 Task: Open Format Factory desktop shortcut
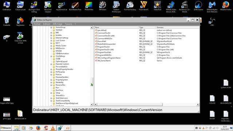tap(130, 6)
